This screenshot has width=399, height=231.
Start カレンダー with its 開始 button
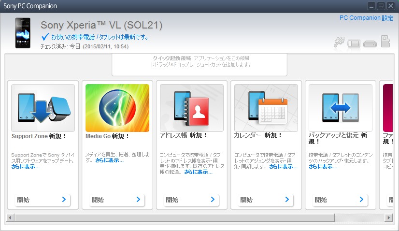(265, 200)
